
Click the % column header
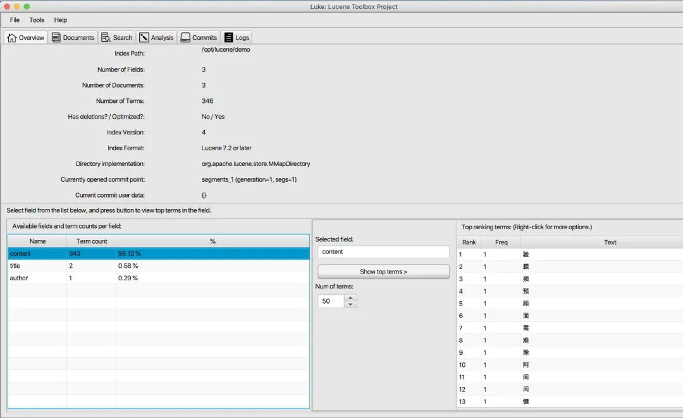(212, 241)
